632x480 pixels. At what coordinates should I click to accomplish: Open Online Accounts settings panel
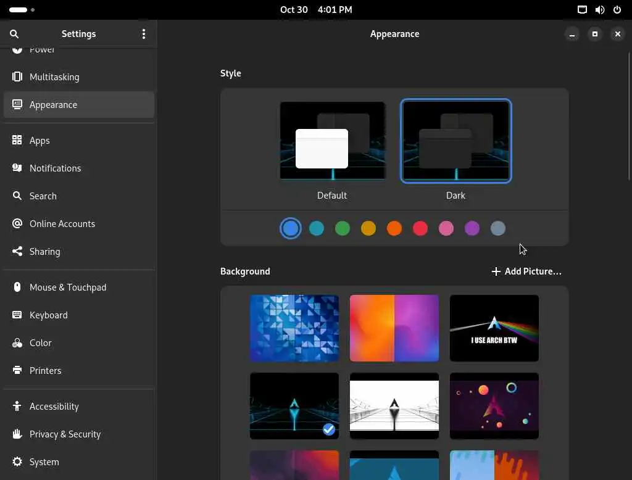(x=79, y=224)
